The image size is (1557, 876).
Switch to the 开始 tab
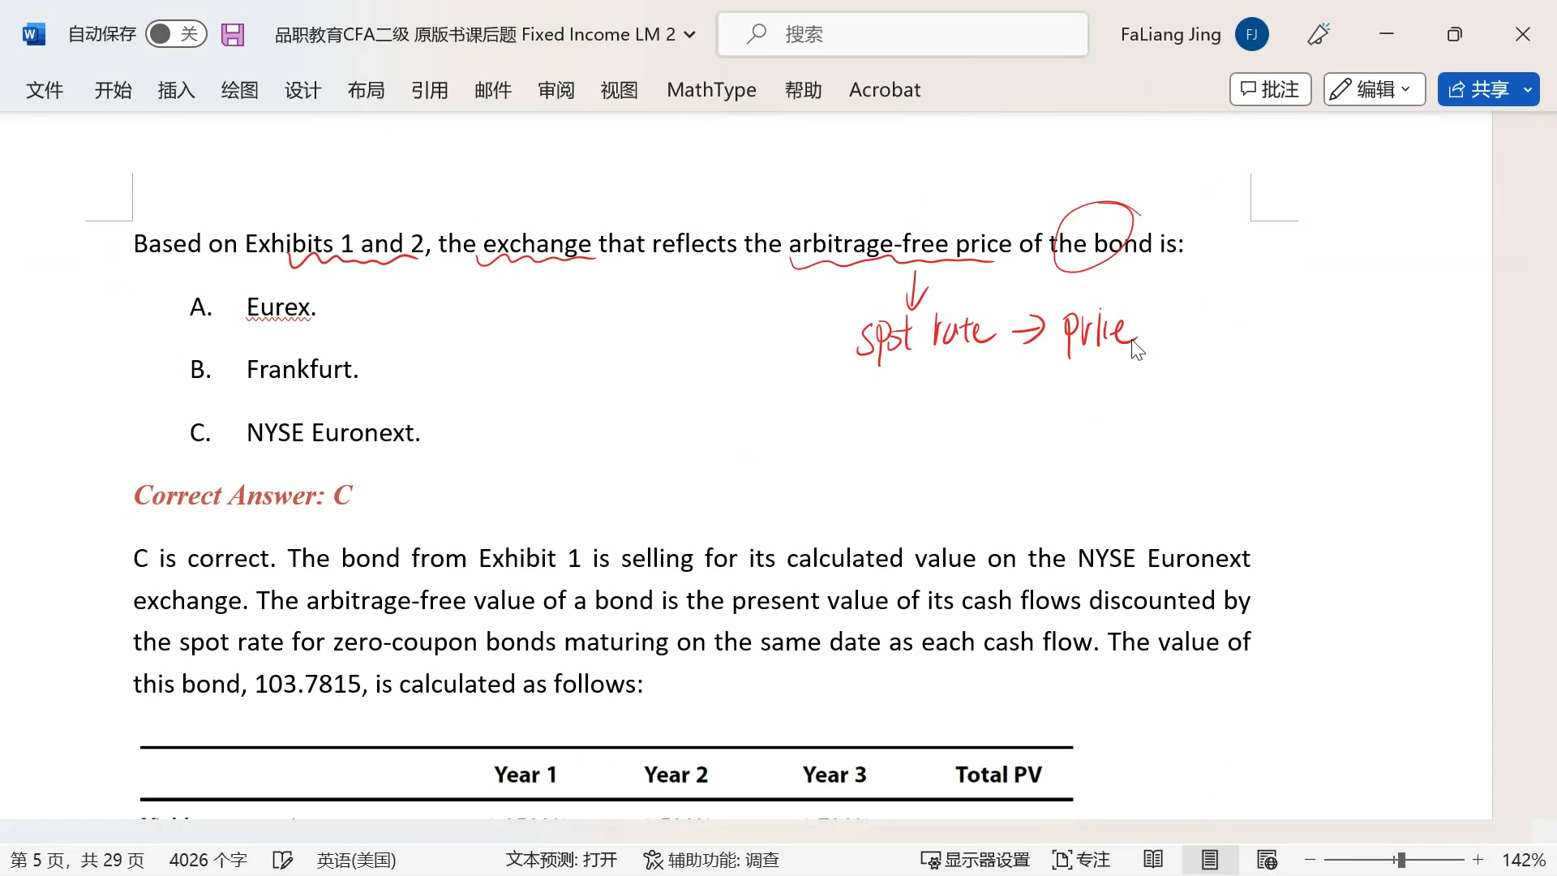[113, 90]
